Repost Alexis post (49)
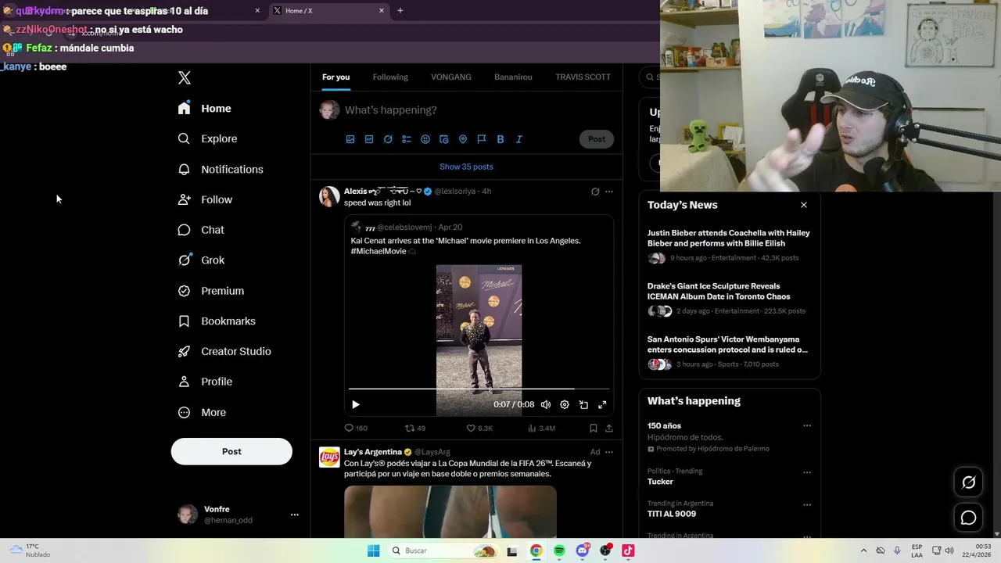This screenshot has height=563, width=1001. pos(415,429)
